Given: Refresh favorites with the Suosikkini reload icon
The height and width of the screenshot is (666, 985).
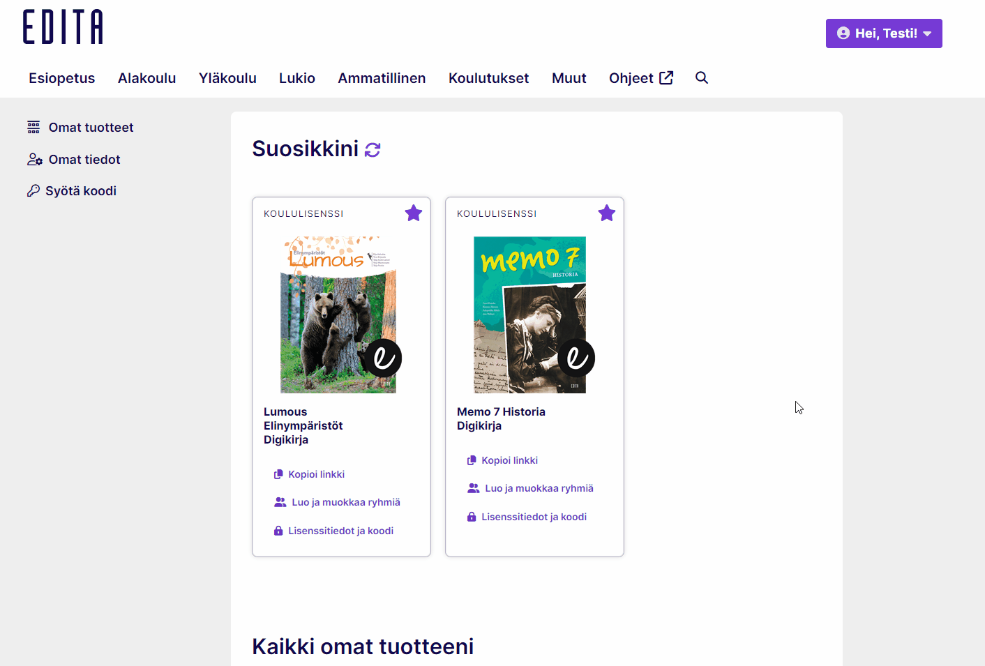Looking at the screenshot, I should (x=373, y=149).
